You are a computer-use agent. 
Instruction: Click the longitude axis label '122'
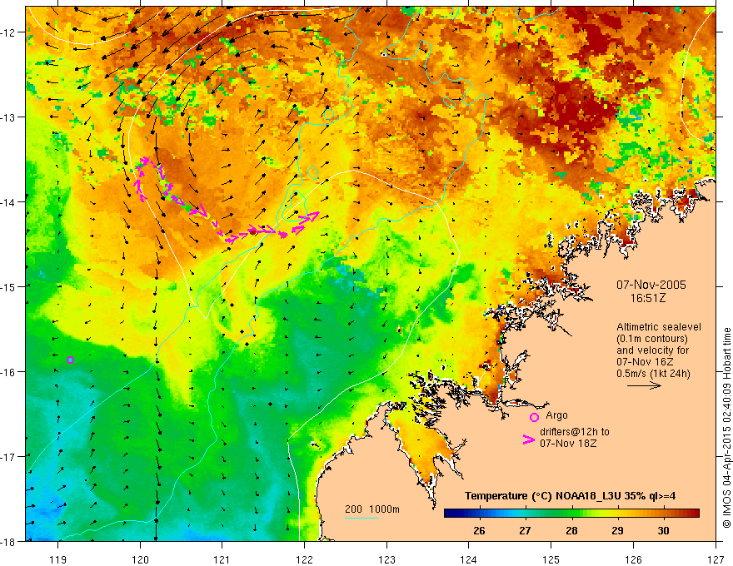click(x=304, y=559)
